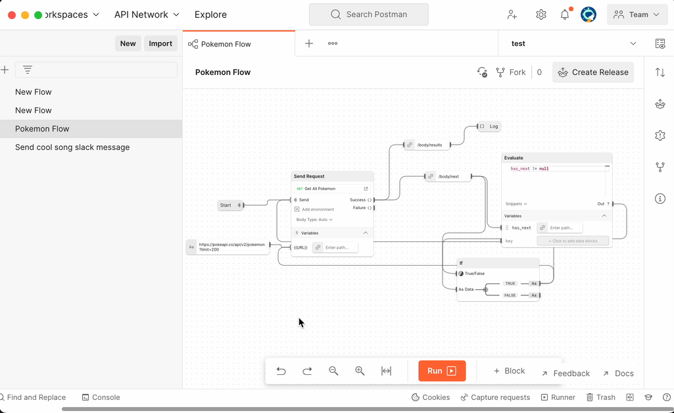Click the horizontal scrollbar at window bottom
The image size is (674, 413).
pyautogui.click(x=368, y=409)
